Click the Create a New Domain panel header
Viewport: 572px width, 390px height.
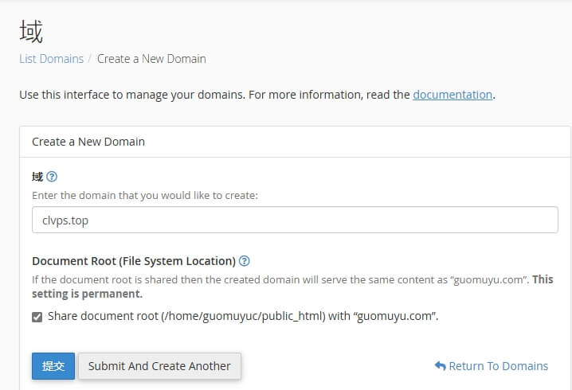coord(88,142)
